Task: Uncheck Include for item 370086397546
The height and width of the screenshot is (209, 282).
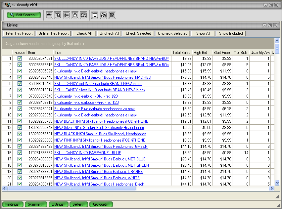Action: [x=20, y=96]
